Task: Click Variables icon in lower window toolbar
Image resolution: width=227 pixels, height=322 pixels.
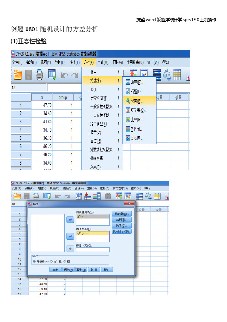Action: pyautogui.click(x=97, y=196)
